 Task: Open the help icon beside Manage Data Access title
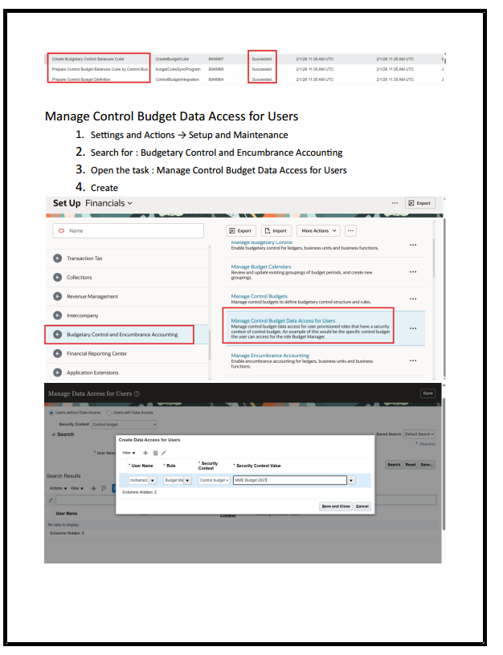[x=137, y=394]
